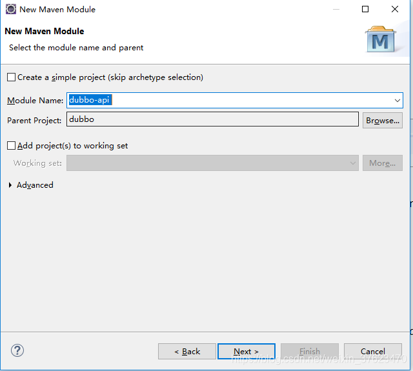This screenshot has height=371, width=413.
Task: Click the More... working set button
Action: coord(383,163)
